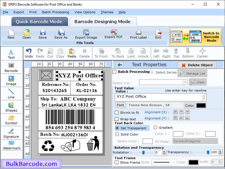This screenshot has height=169, width=225.
Task: Open the Export menu
Action: point(19,12)
